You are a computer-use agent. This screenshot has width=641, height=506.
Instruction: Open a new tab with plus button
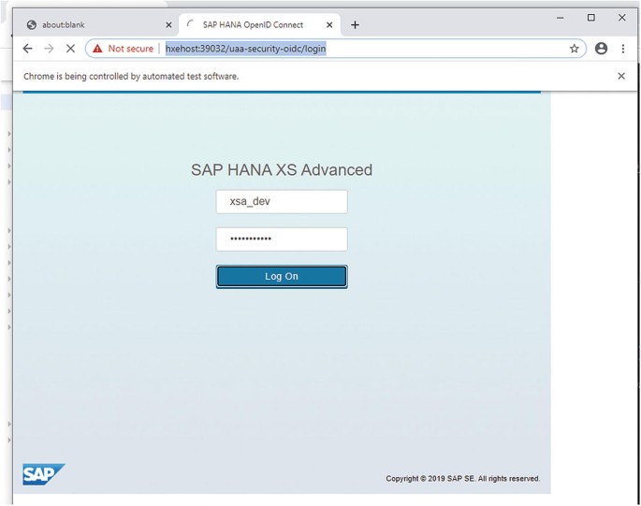point(355,25)
